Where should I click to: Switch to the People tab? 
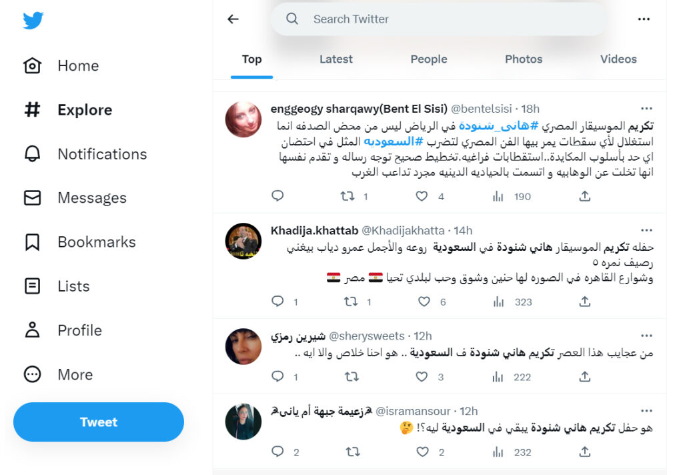tap(428, 59)
